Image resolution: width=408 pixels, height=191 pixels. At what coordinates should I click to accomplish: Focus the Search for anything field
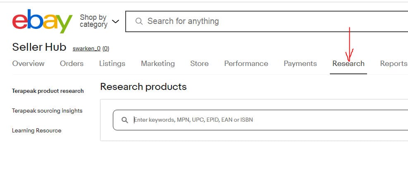pyautogui.click(x=267, y=21)
